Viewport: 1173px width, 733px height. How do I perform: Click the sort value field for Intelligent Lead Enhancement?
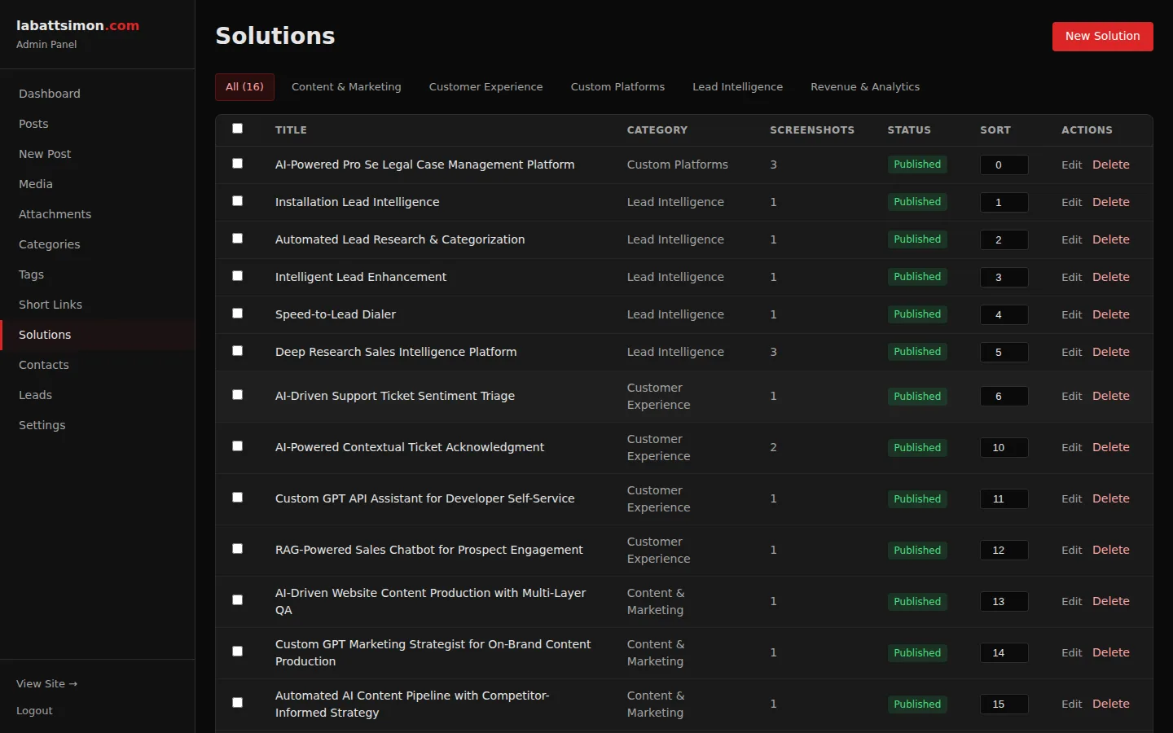1004,277
